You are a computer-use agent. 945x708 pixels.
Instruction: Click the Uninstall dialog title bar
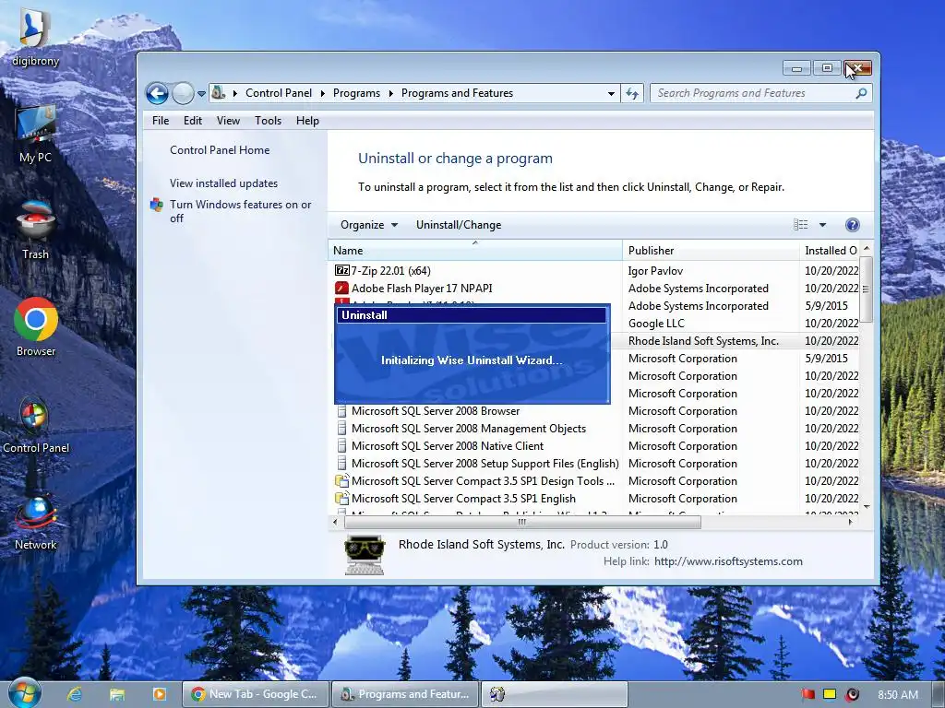472,315
